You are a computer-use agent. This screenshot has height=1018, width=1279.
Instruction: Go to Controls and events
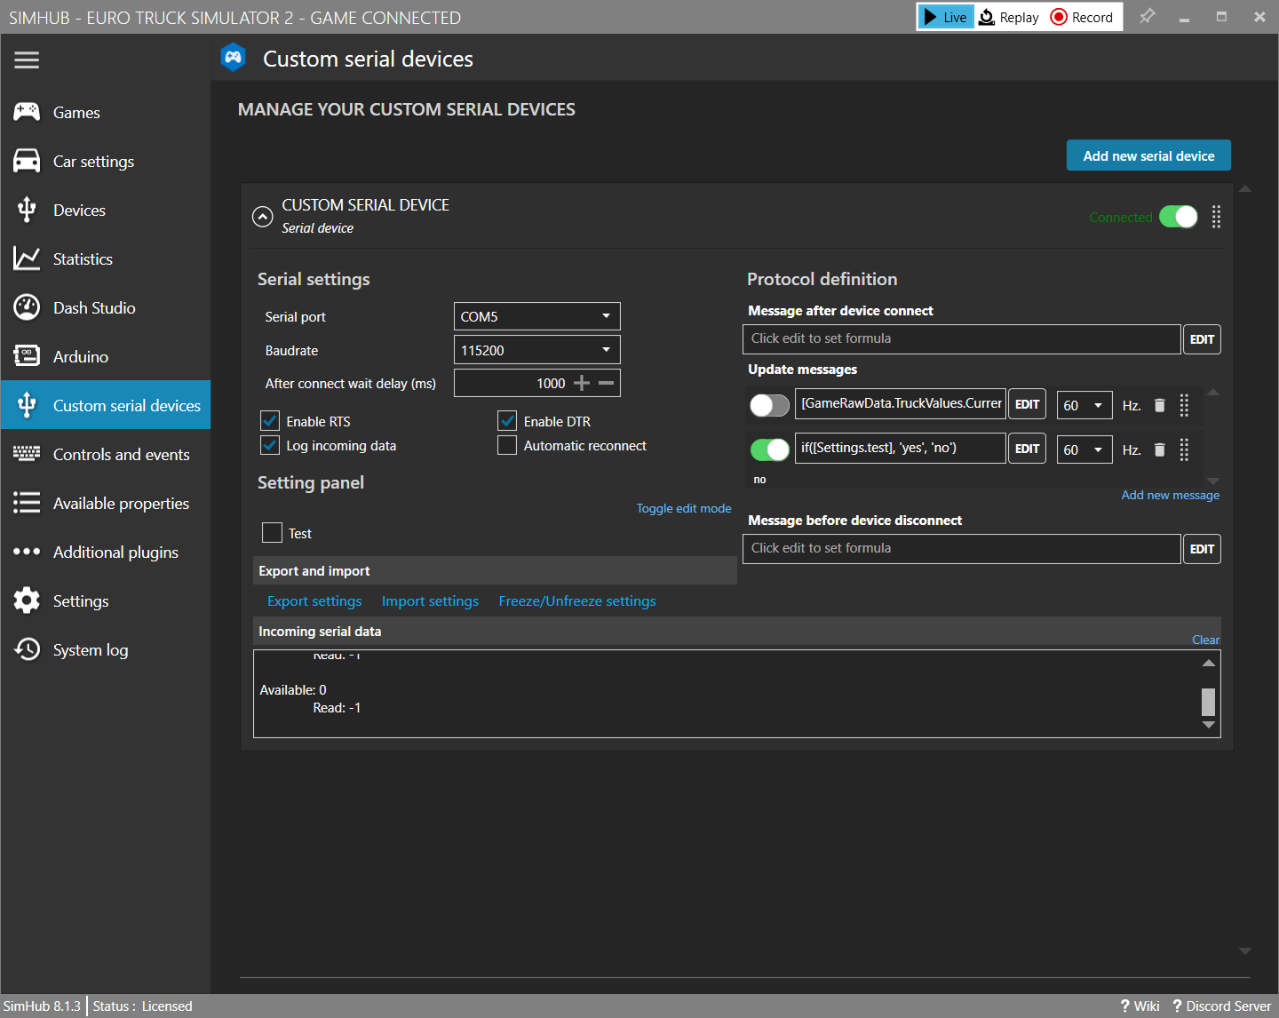[x=121, y=454]
